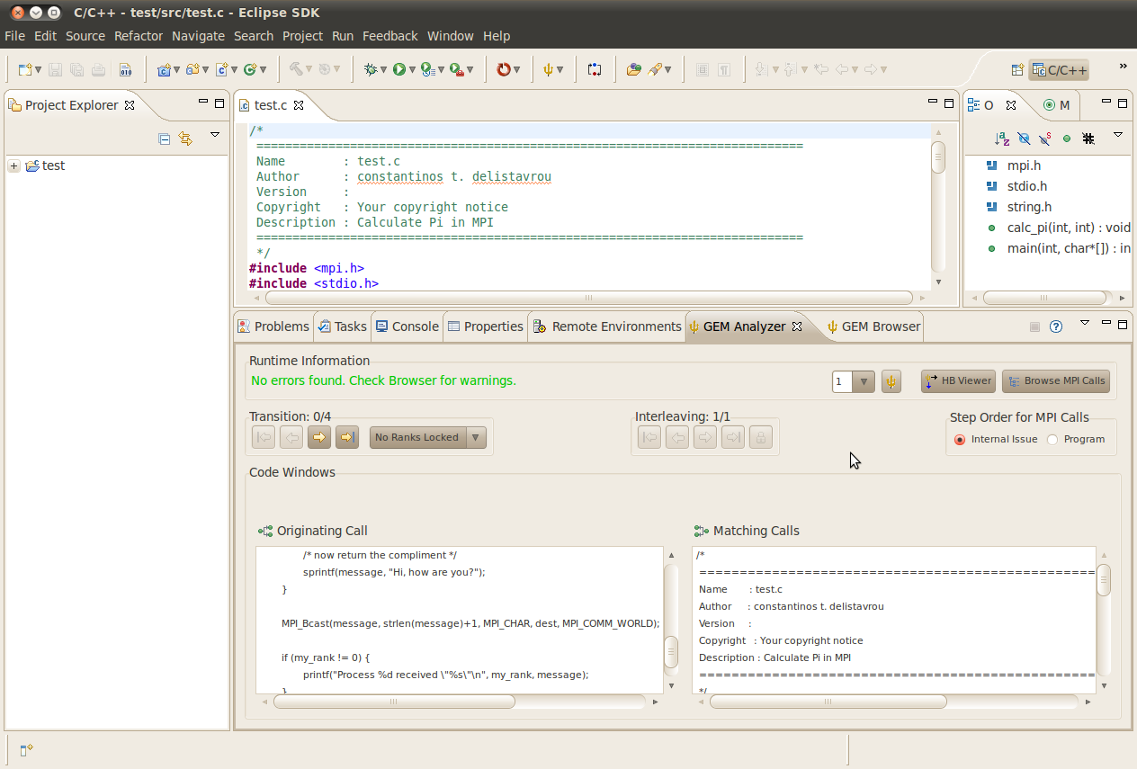Click the new source folder toolbar icon
This screenshot has height=769, width=1137.
(192, 69)
